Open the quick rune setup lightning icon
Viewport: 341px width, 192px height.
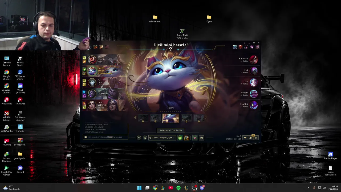pyautogui.click(x=139, y=138)
